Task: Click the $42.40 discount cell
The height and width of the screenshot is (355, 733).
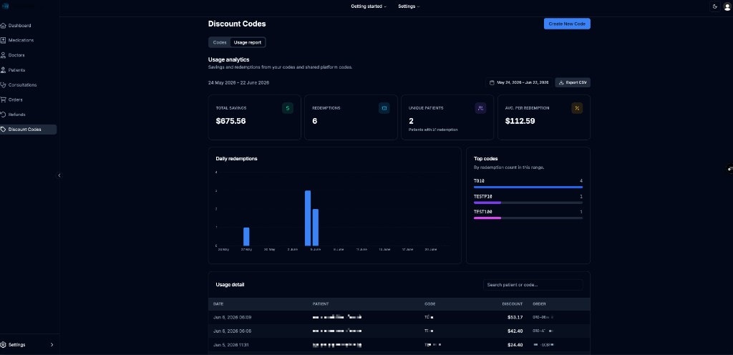Action: click(515, 331)
